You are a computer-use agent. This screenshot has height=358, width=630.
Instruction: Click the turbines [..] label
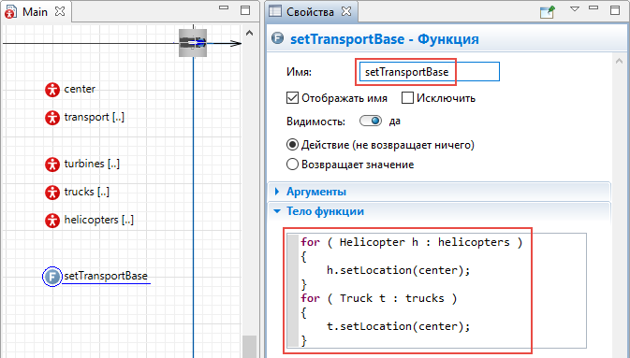point(92,164)
